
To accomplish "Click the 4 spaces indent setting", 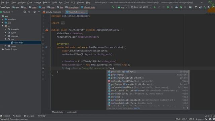I will point(200,119).
